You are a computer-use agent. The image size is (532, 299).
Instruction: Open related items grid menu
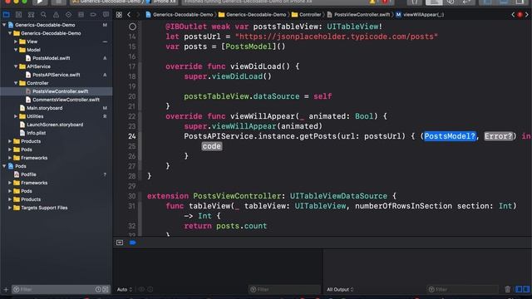pos(119,15)
